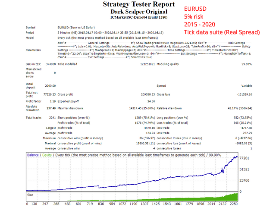Click average profit trade value 124.74
The width and height of the screenshot is (276, 207).
click(x=151, y=133)
